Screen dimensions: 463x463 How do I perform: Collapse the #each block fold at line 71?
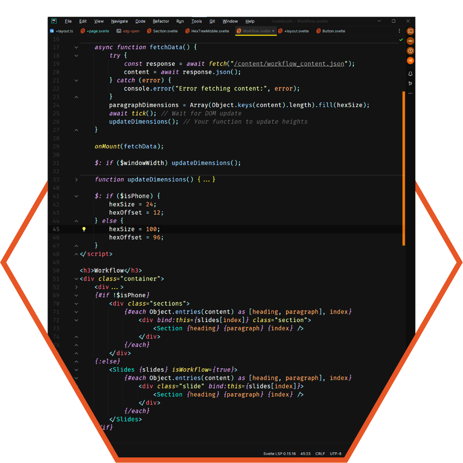click(x=76, y=312)
